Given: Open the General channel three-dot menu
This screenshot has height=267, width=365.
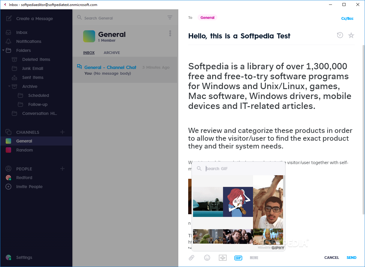Looking at the screenshot, I should 170,33.
